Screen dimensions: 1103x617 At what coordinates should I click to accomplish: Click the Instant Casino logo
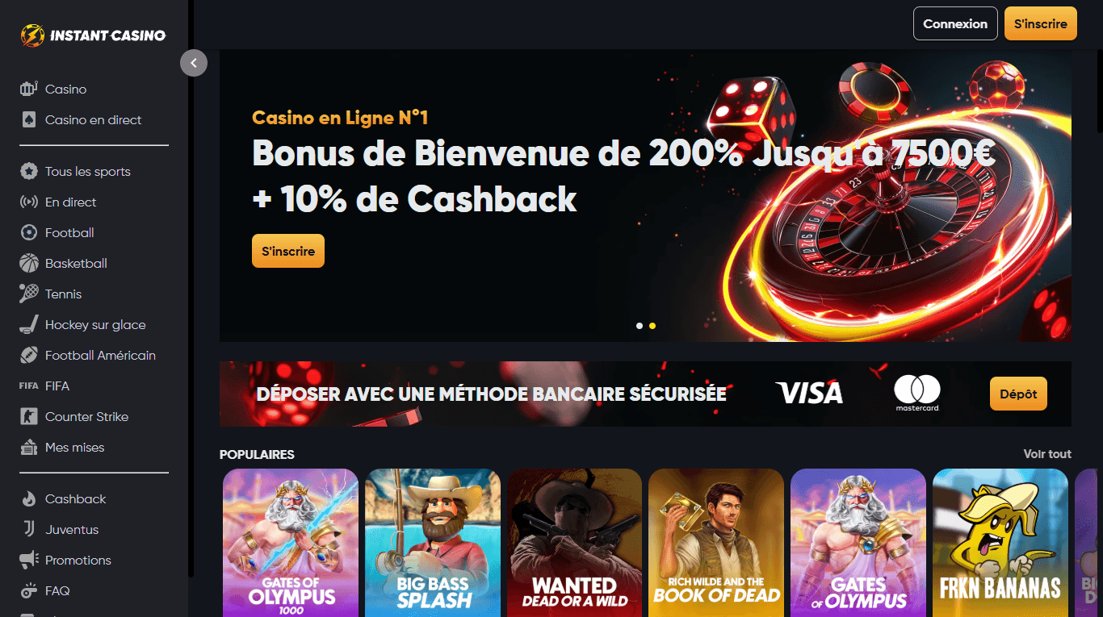point(94,35)
